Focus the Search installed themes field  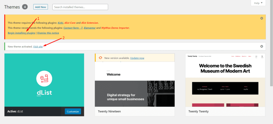(80, 7)
